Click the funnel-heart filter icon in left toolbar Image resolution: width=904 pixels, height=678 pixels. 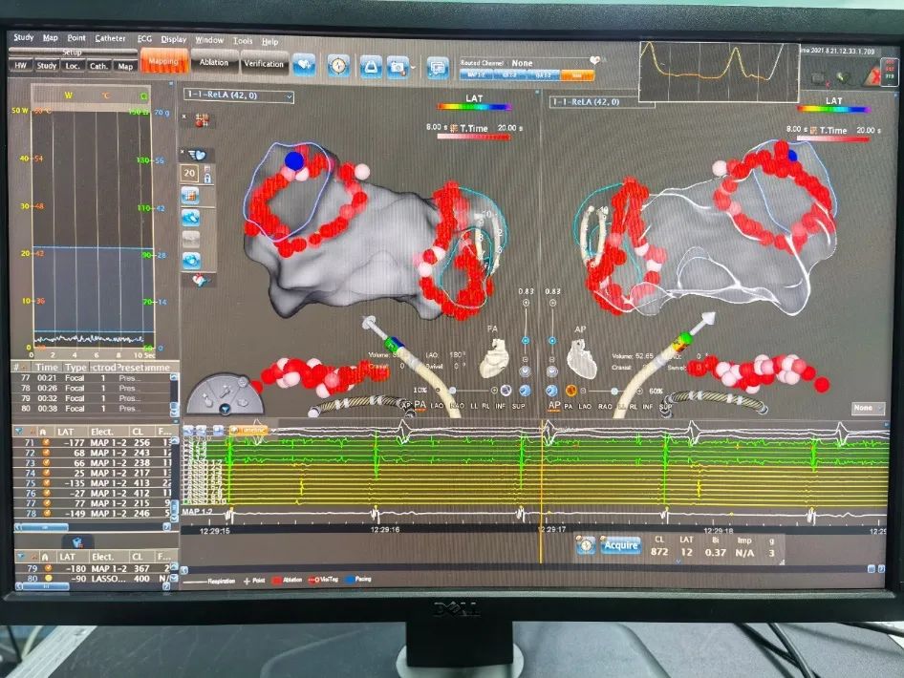197,155
